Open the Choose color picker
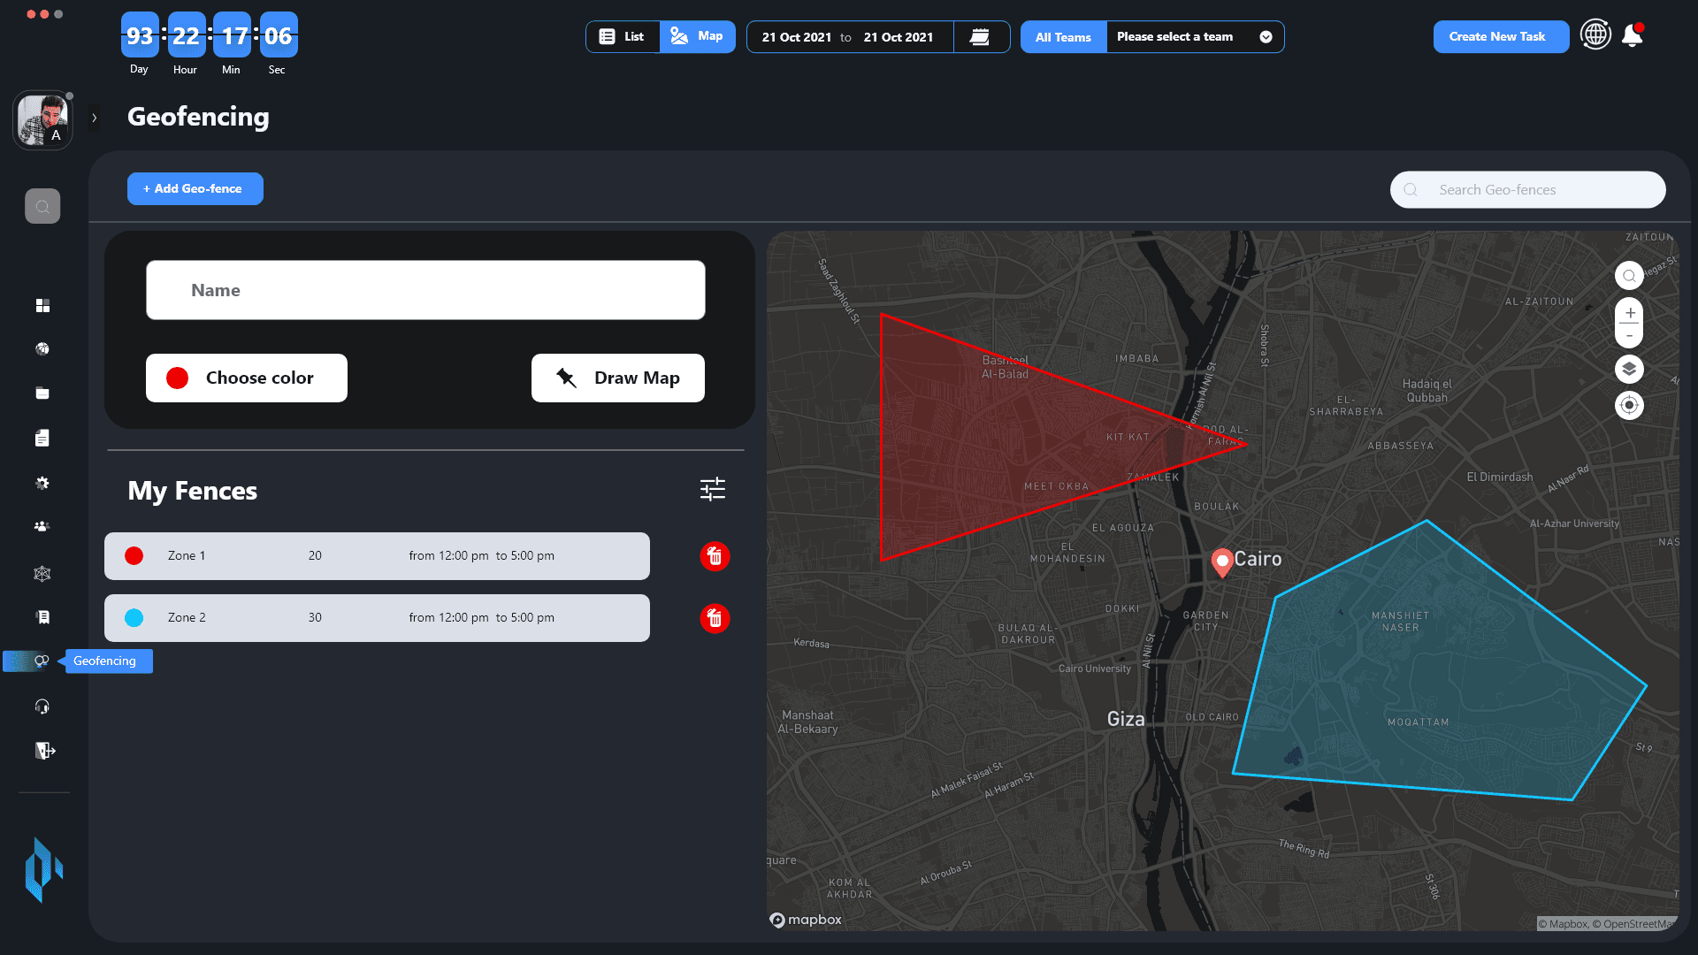Viewport: 1698px width, 955px height. pos(247,378)
